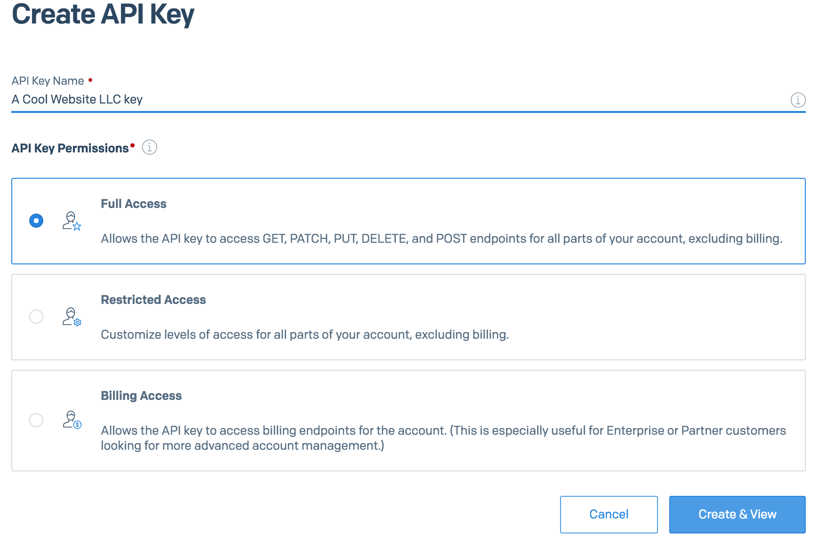Click the Billing Access user-dollar icon
Viewport: 818px width, 557px height.
click(72, 420)
